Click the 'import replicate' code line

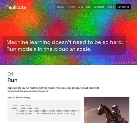click(21, 105)
